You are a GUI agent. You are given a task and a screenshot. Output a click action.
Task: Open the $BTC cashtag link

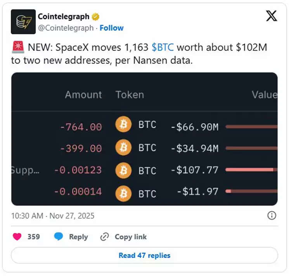click(x=163, y=47)
